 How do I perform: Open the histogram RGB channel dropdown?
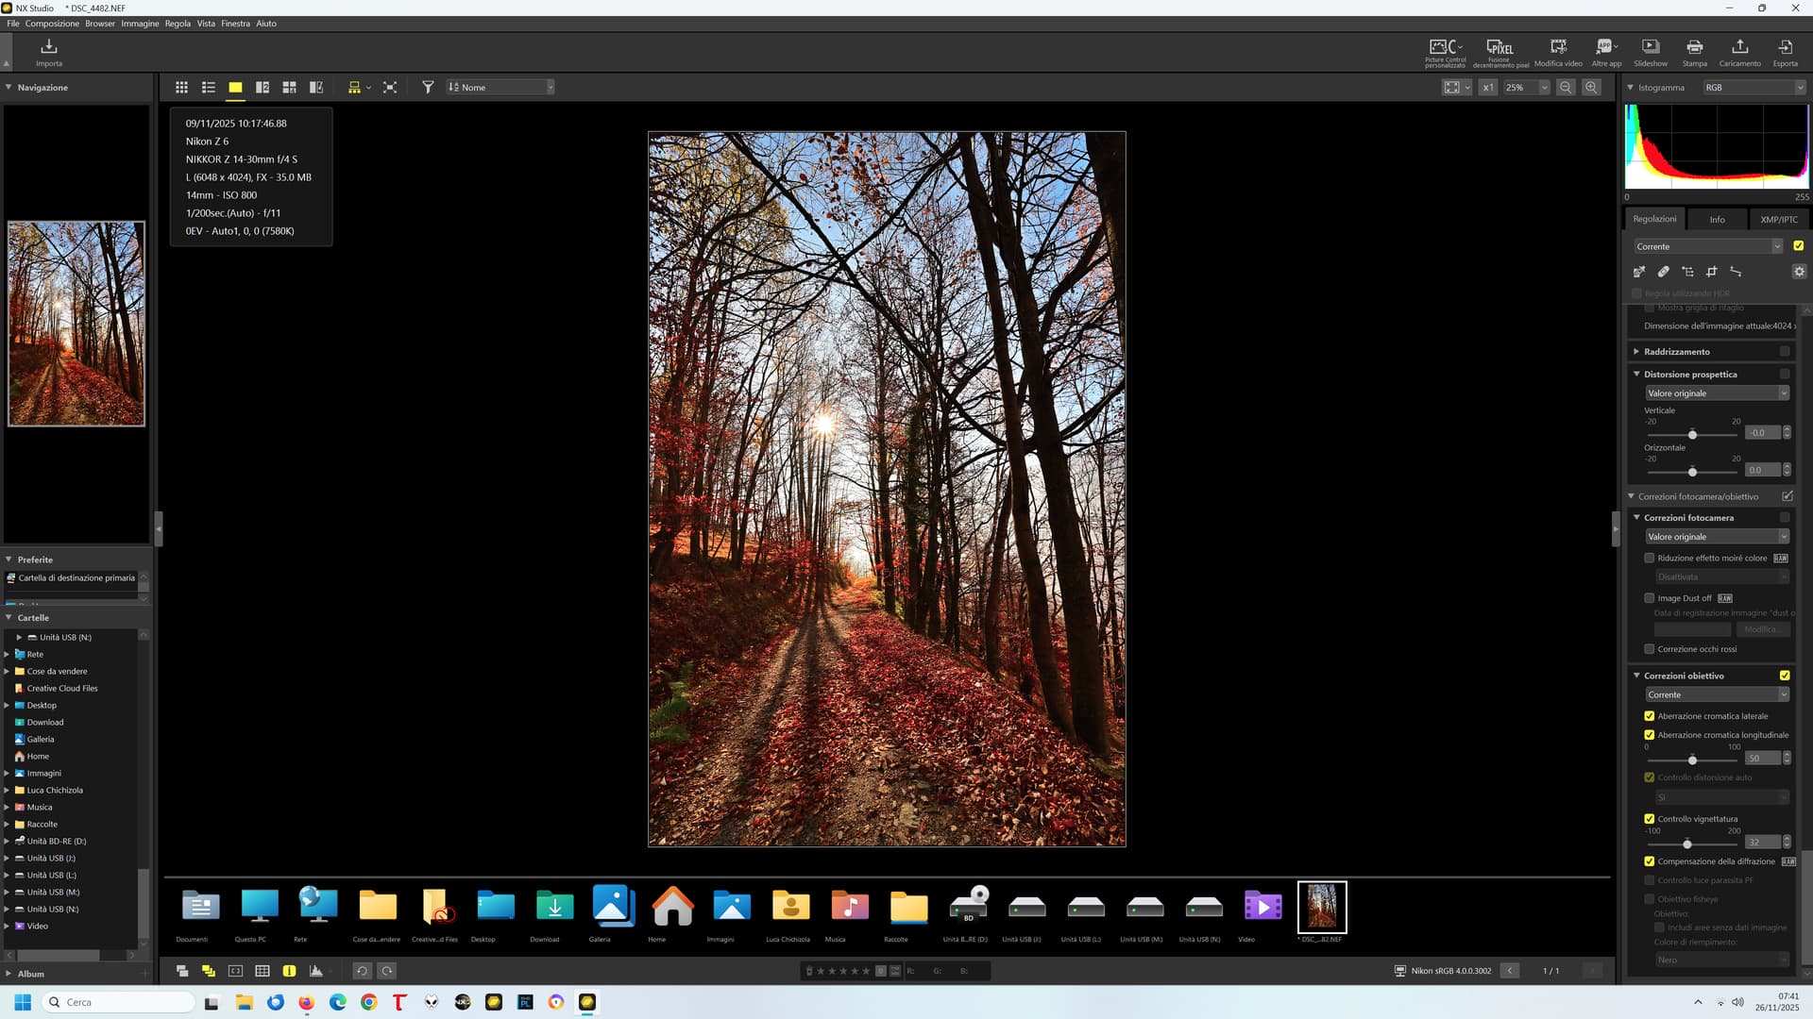[1754, 87]
